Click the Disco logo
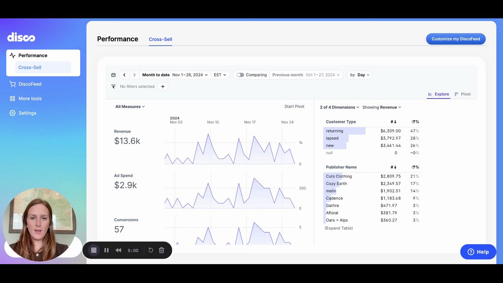This screenshot has height=283, width=503. pyautogui.click(x=21, y=37)
